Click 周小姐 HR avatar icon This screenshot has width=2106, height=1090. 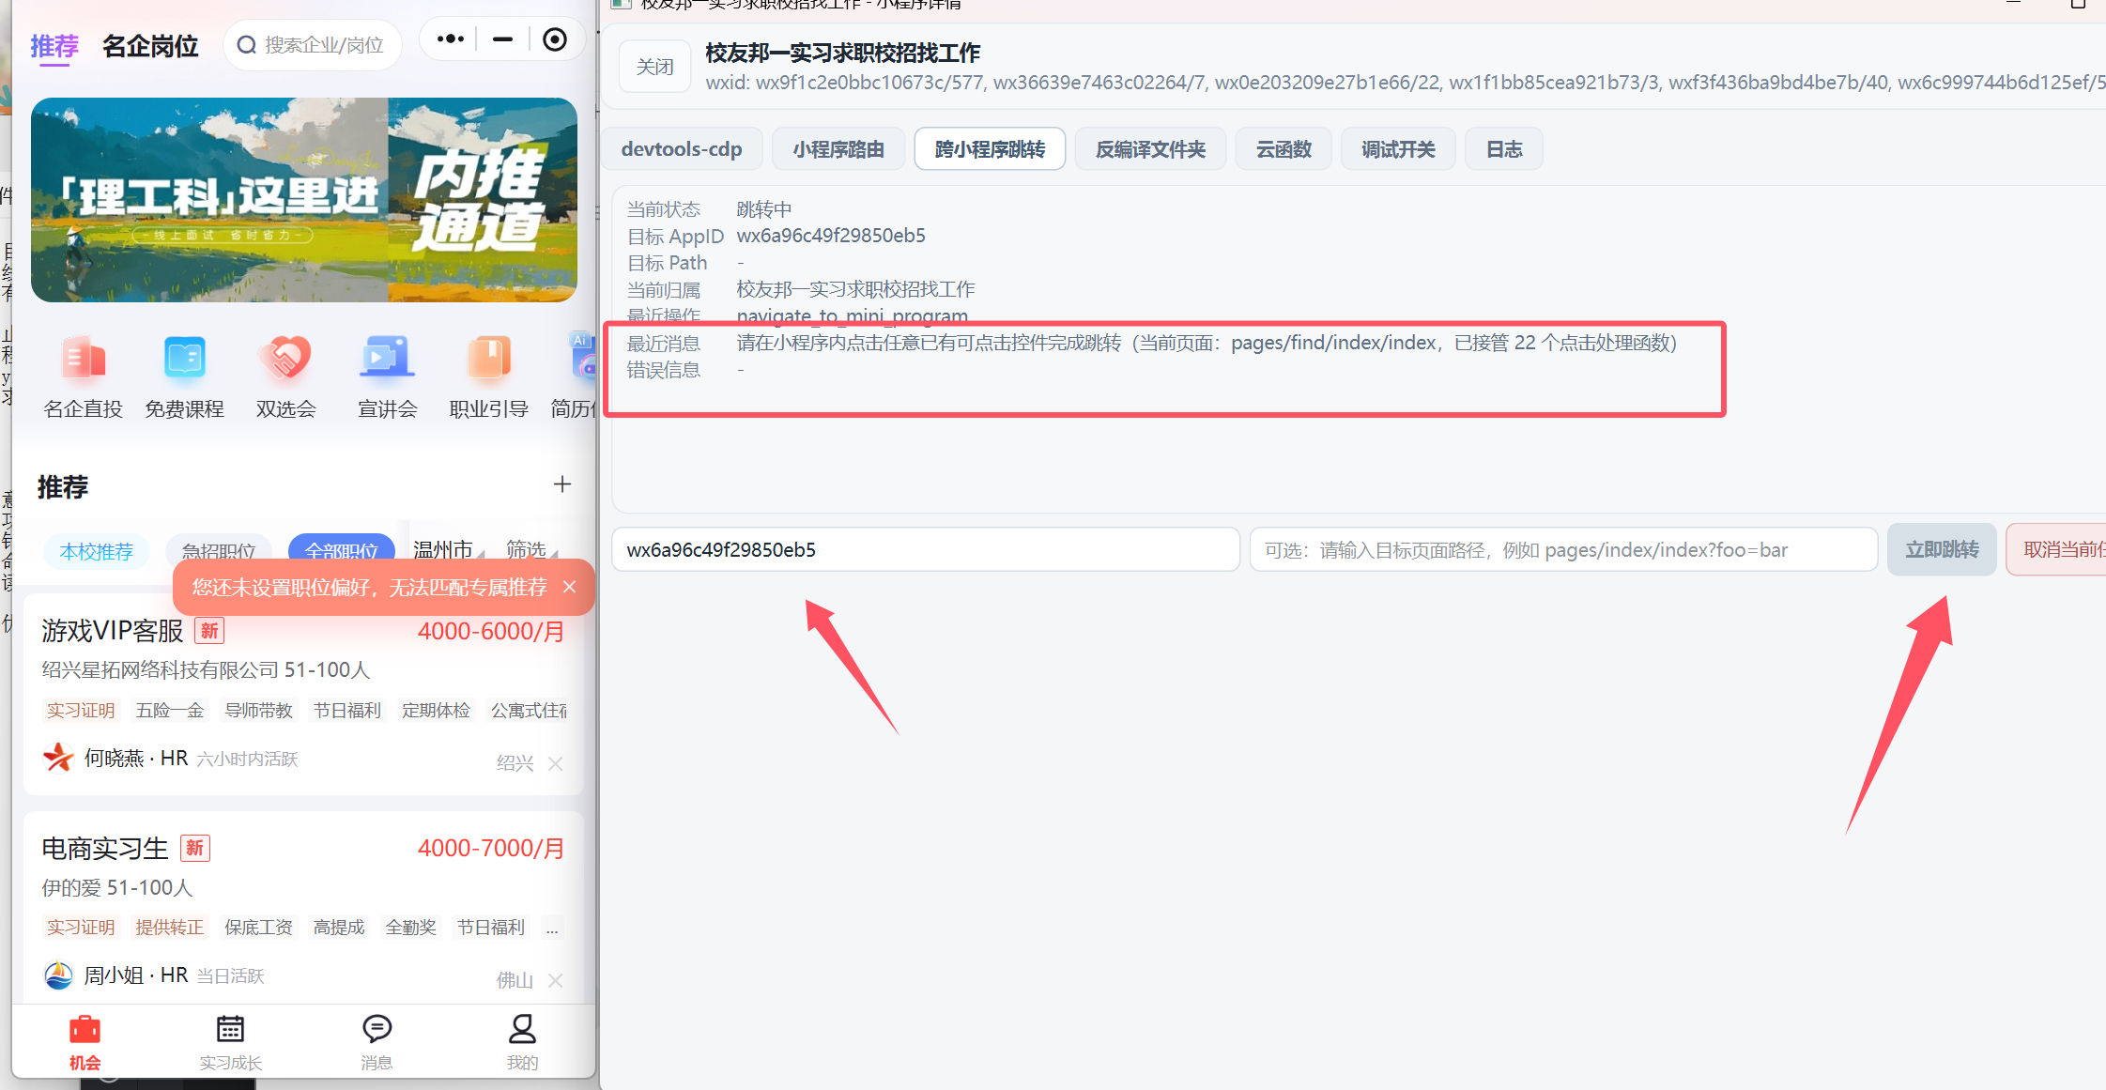[x=58, y=975]
